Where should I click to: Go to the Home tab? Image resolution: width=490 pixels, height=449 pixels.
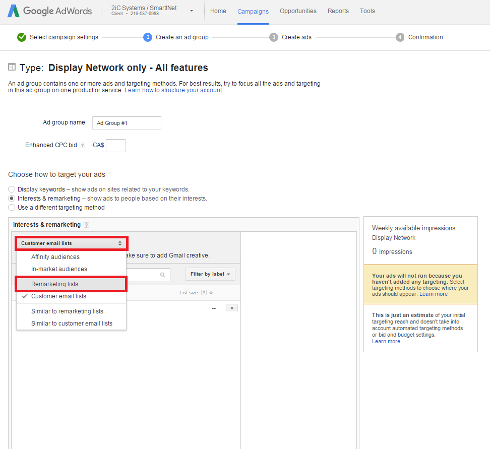[x=218, y=11]
